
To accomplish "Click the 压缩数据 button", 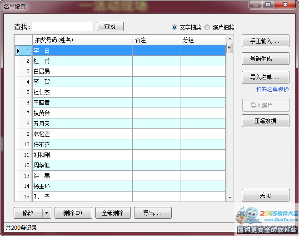I will coord(265,121).
